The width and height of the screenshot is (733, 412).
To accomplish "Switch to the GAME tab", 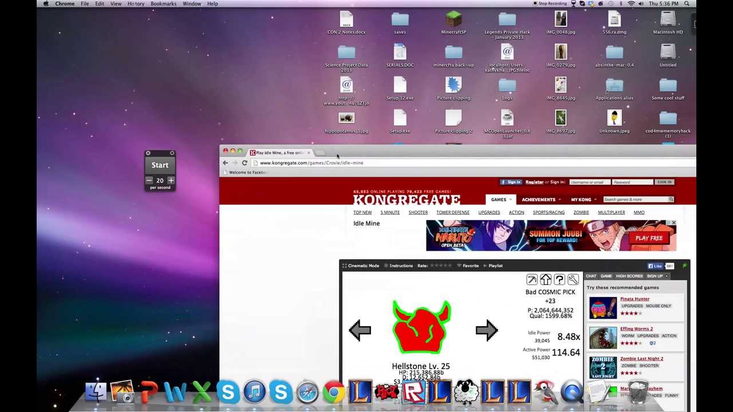I will 606,276.
